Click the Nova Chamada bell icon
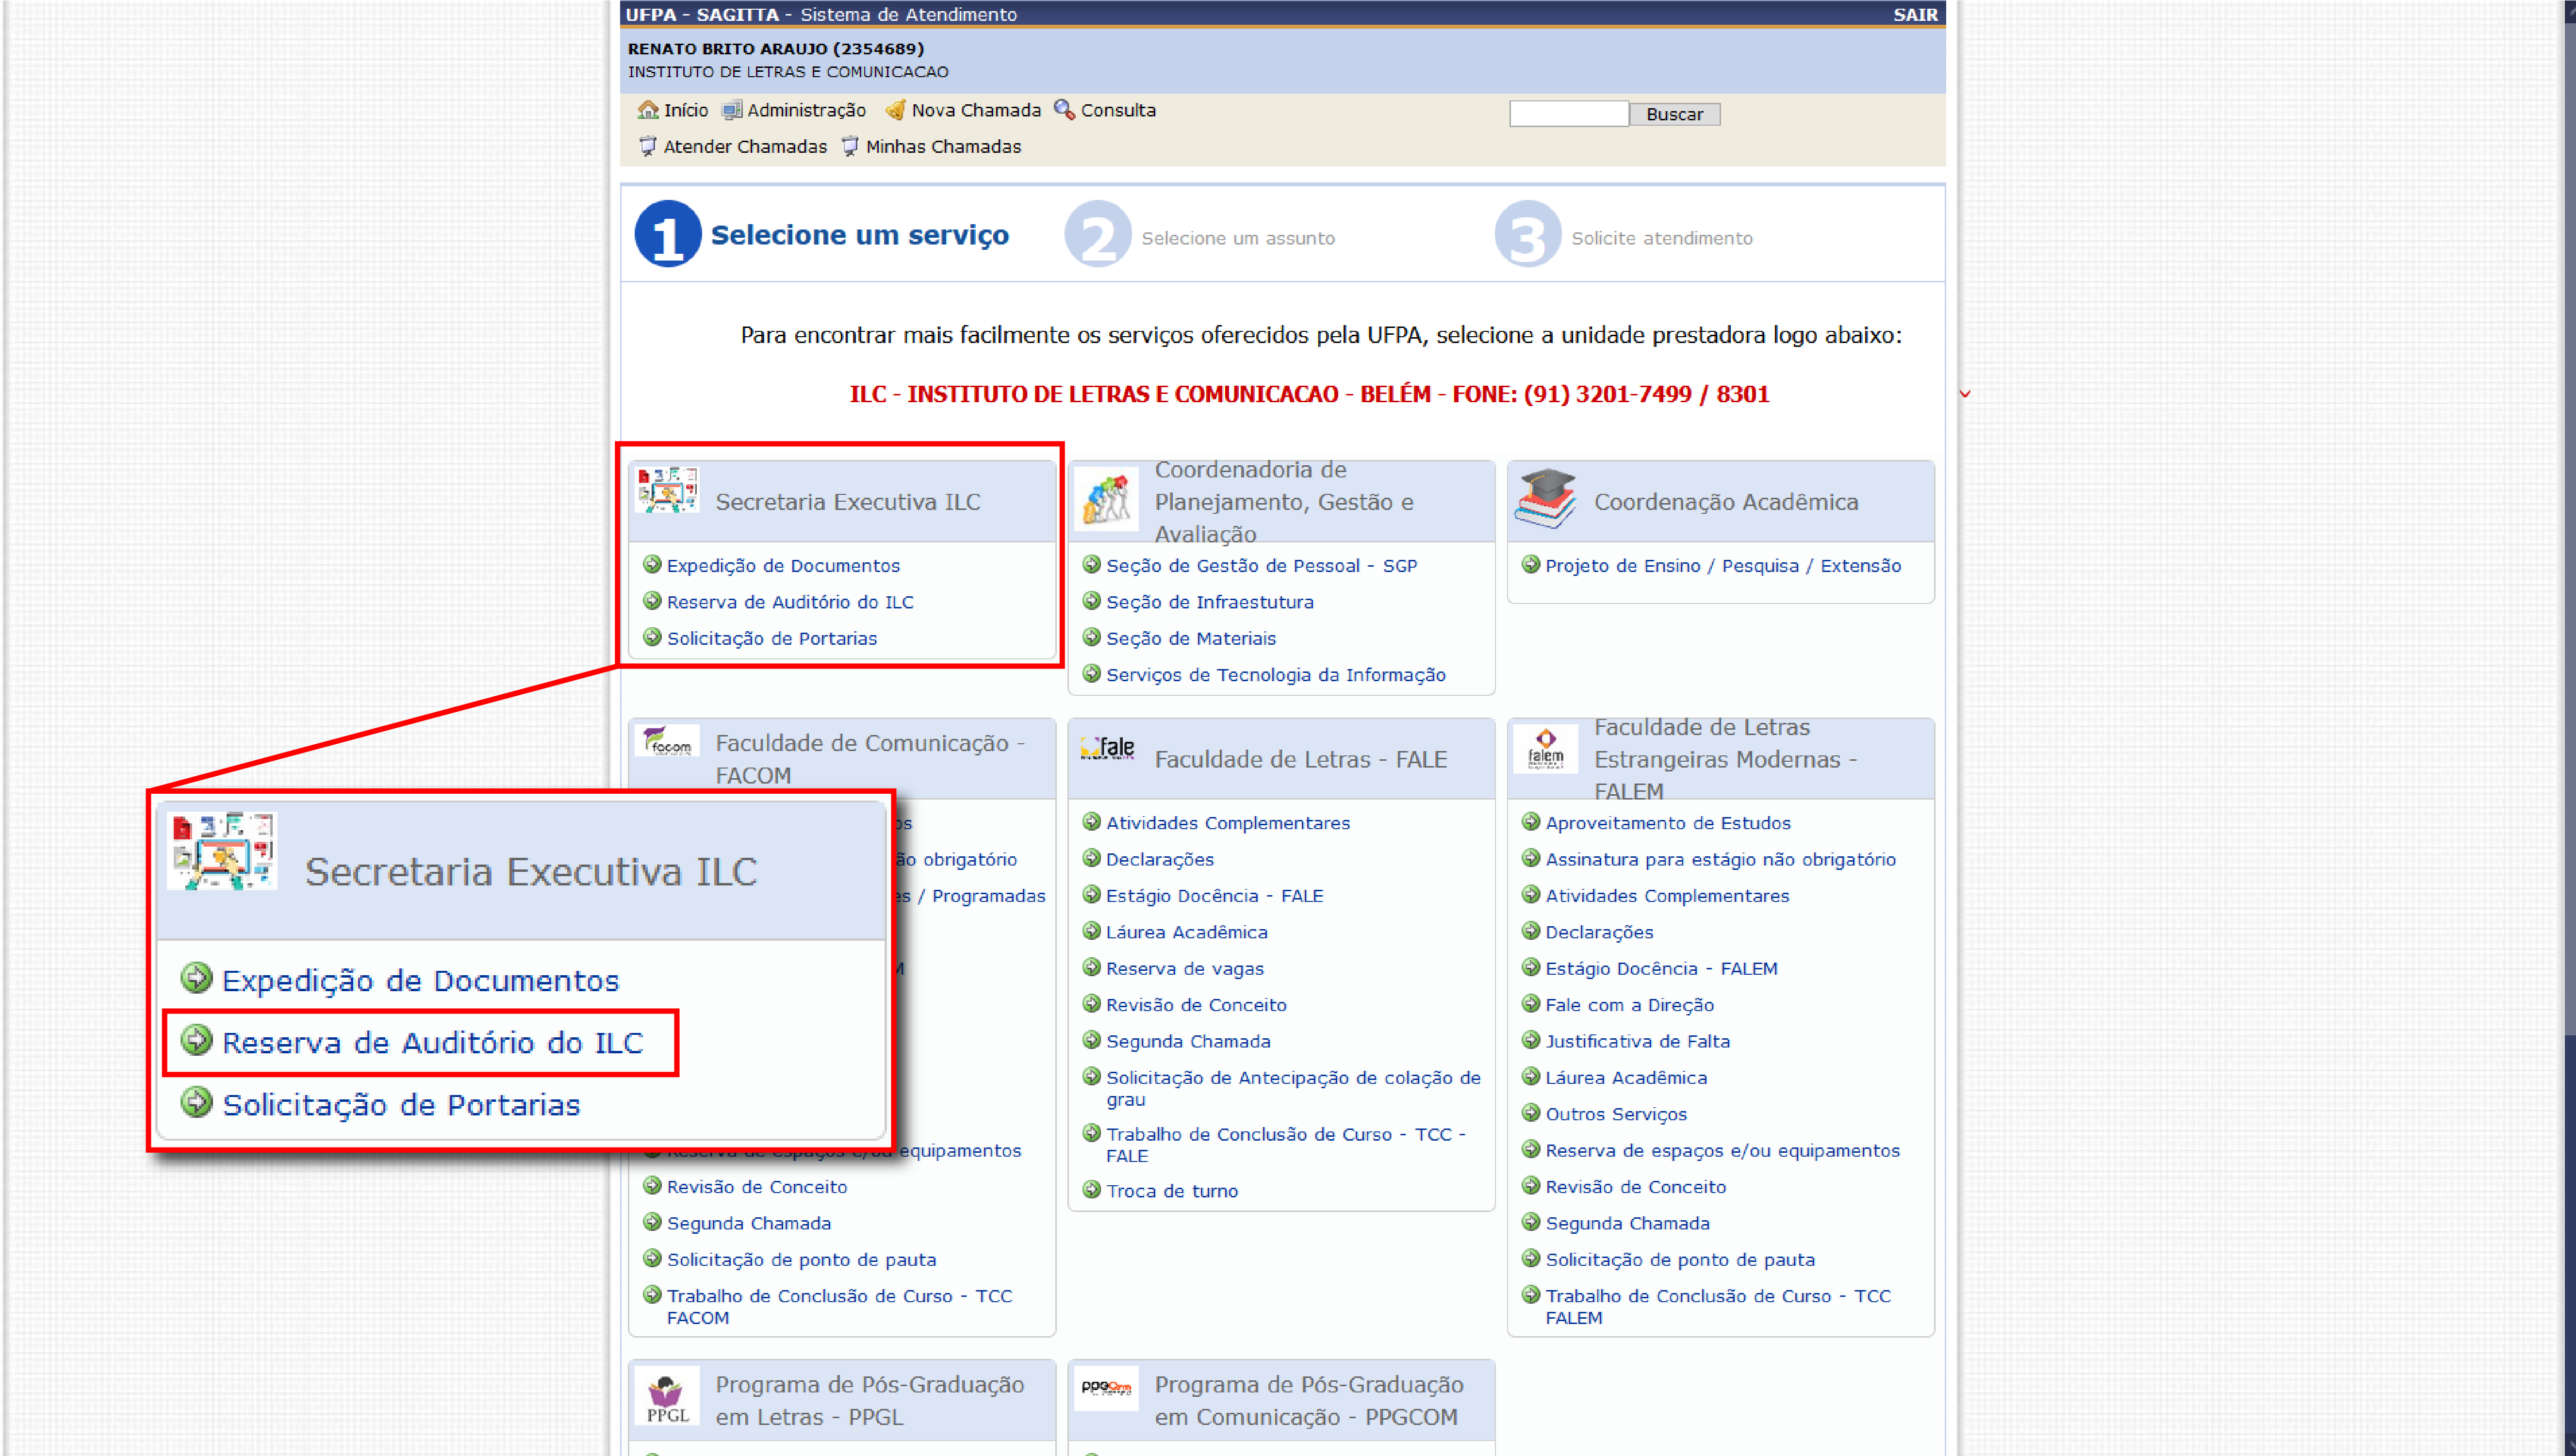The width and height of the screenshot is (2576, 1456). (x=896, y=110)
